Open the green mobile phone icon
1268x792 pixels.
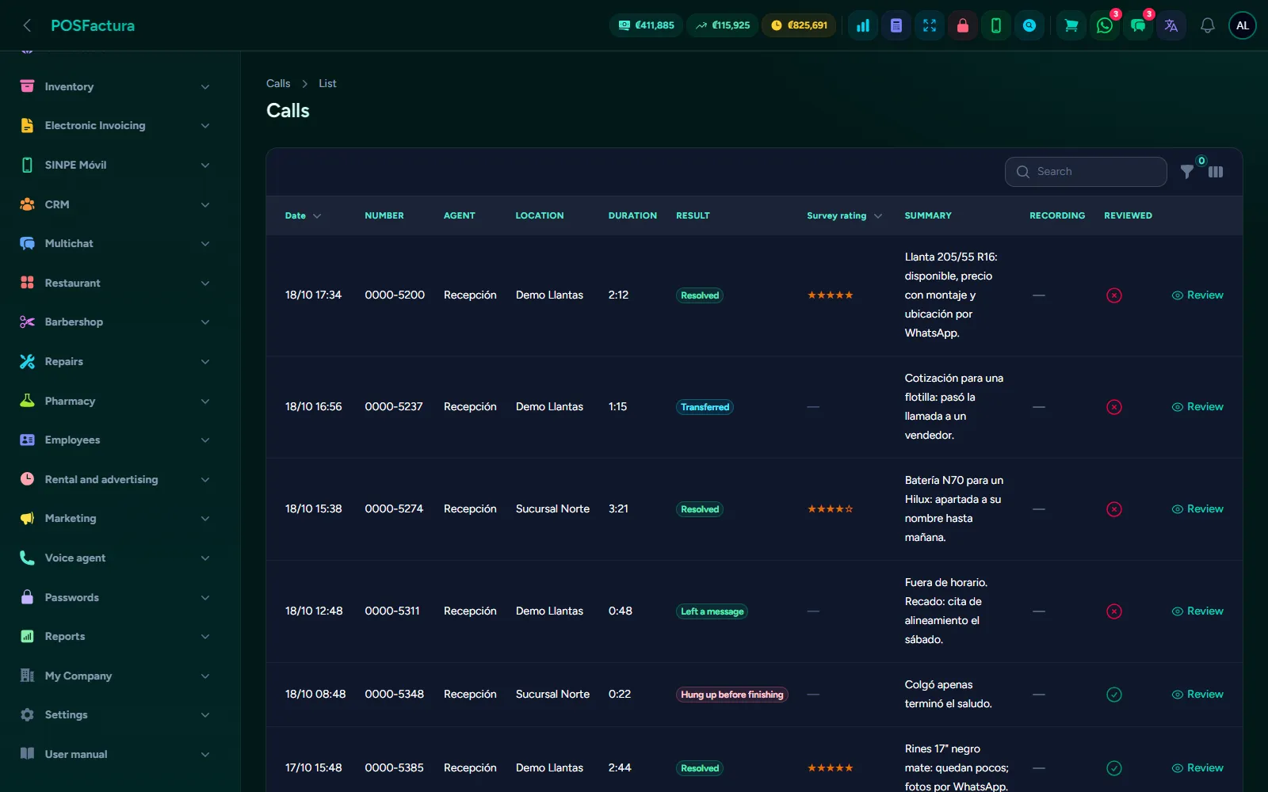point(996,25)
